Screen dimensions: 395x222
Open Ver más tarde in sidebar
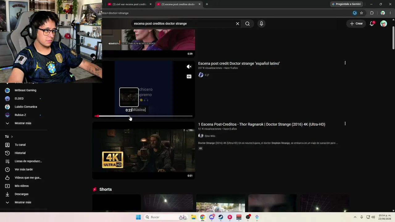23,170
